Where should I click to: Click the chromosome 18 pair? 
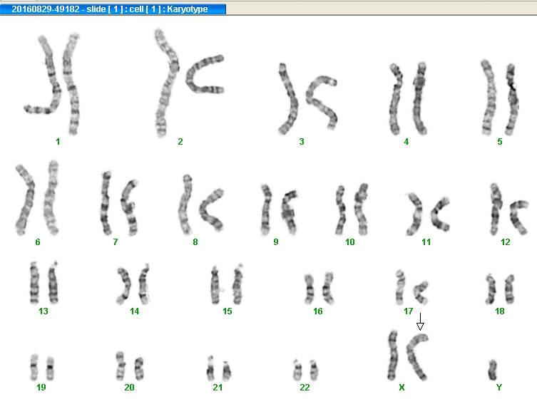pyautogui.click(x=500, y=289)
